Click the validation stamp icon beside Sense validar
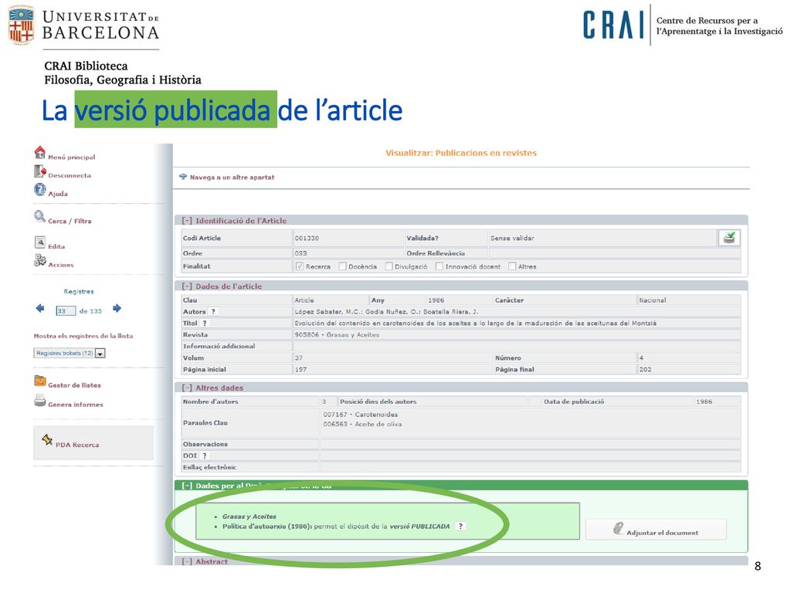The height and width of the screenshot is (593, 791). (729, 238)
